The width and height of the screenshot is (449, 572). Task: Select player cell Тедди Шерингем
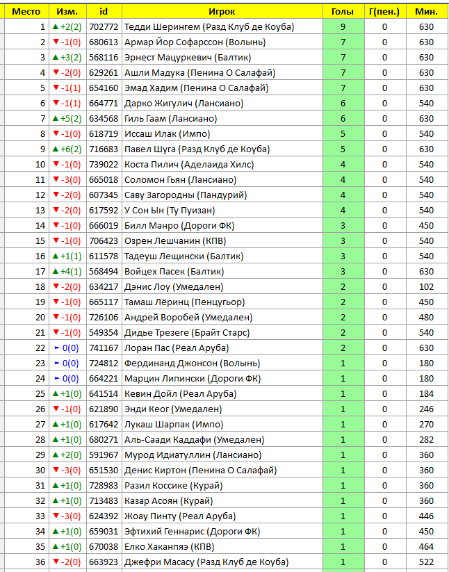point(222,26)
